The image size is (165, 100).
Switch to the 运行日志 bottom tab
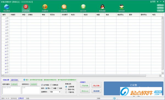tap(15, 80)
